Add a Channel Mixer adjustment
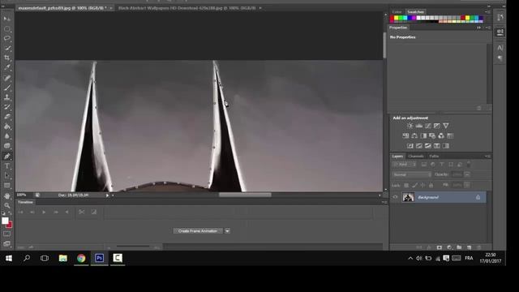The width and height of the screenshot is (519, 292). click(441, 135)
